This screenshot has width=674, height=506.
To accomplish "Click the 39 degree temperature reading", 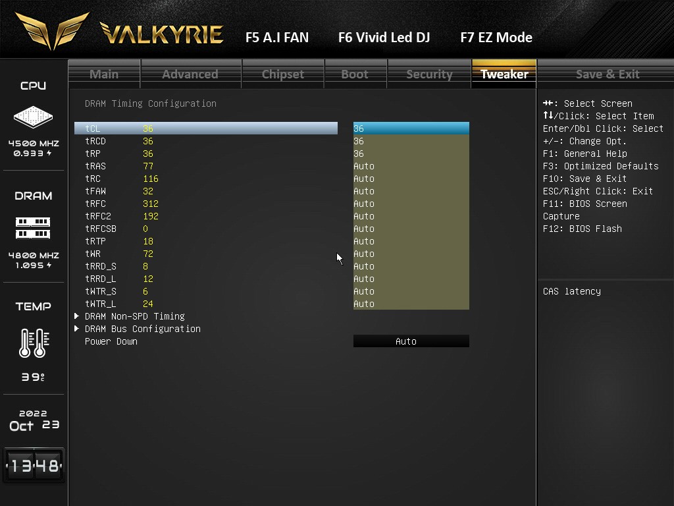I will click(33, 377).
